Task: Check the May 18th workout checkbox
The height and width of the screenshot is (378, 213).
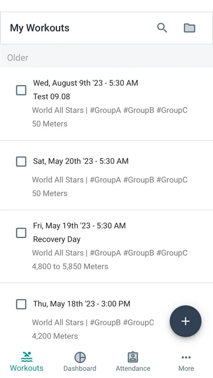Action: click(x=21, y=304)
